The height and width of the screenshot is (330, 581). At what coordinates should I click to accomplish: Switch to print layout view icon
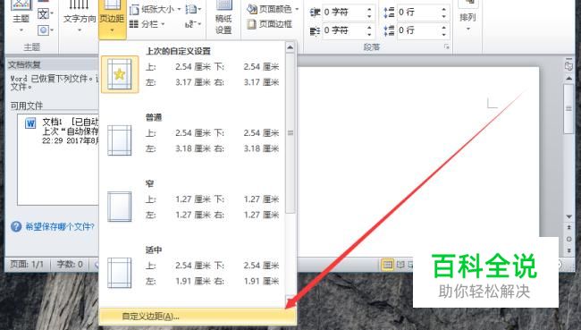(388, 265)
